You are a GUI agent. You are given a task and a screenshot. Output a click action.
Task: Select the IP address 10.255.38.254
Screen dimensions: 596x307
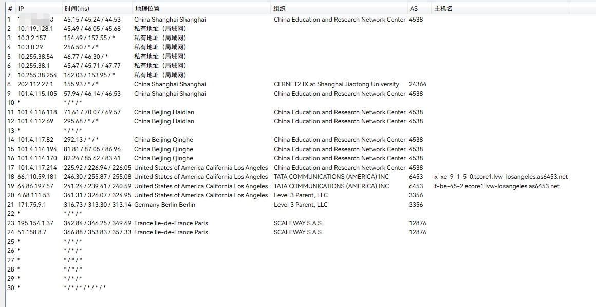click(x=37, y=75)
